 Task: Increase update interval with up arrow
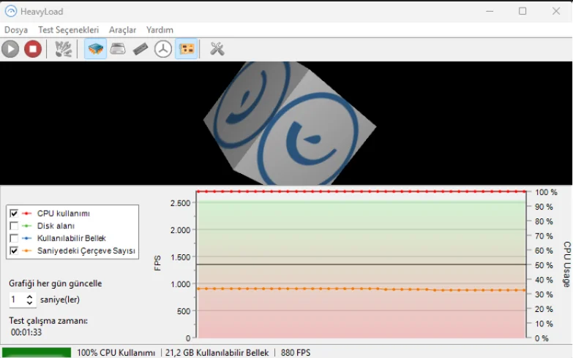[29, 297]
